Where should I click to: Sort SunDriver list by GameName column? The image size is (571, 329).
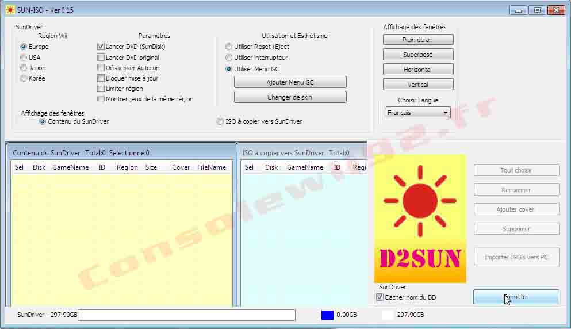coord(71,167)
